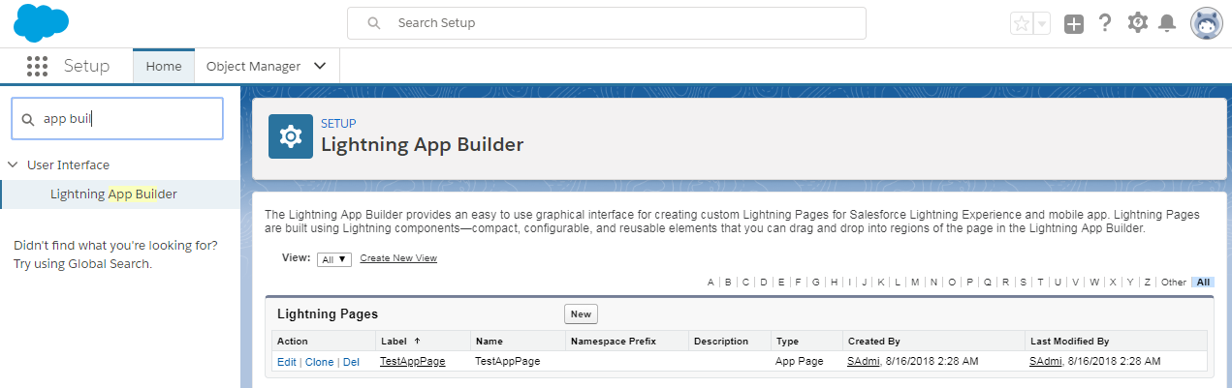
Task: Sort by the Created By column header
Action: click(x=873, y=341)
